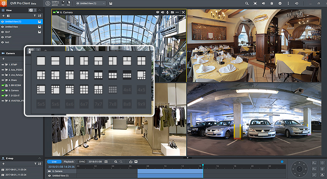Toggle the SYNC playback option
Image resolution: width=327 pixels, height=179 pixels.
[82, 162]
